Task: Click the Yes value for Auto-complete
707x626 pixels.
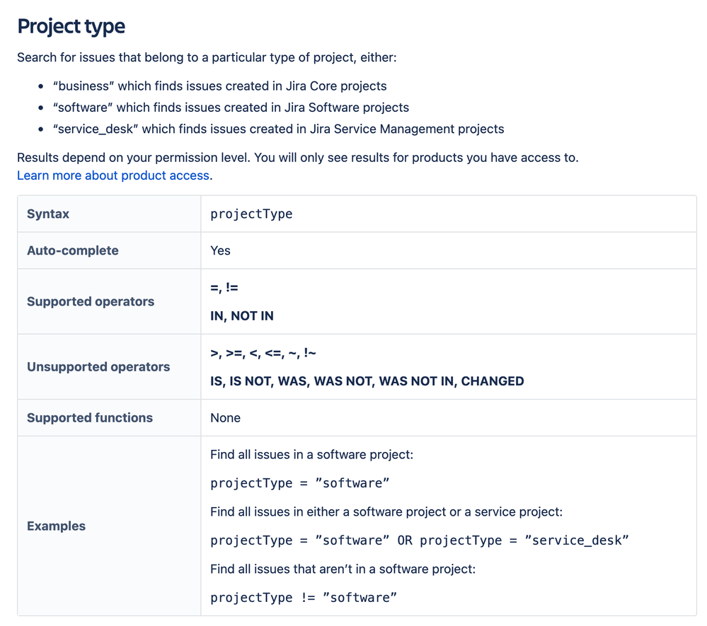Action: [x=220, y=250]
